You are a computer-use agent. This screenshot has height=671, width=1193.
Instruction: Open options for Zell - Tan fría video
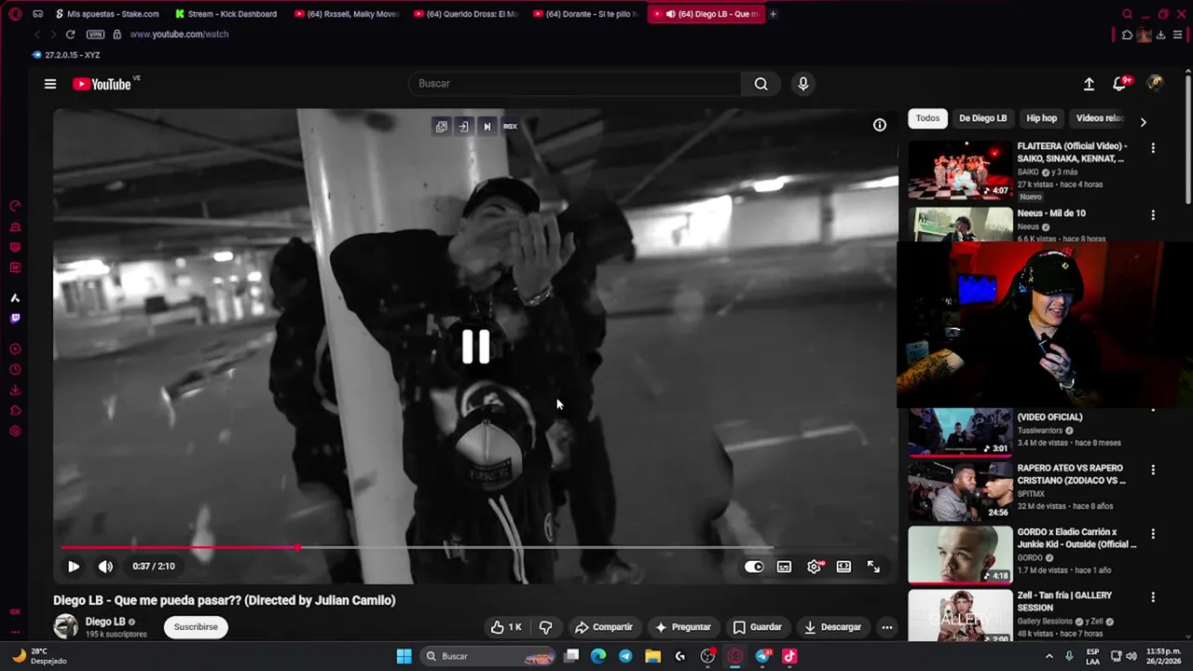point(1153,597)
